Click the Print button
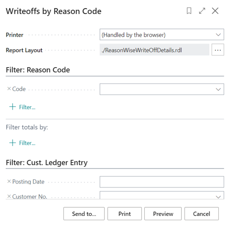 coord(124,213)
